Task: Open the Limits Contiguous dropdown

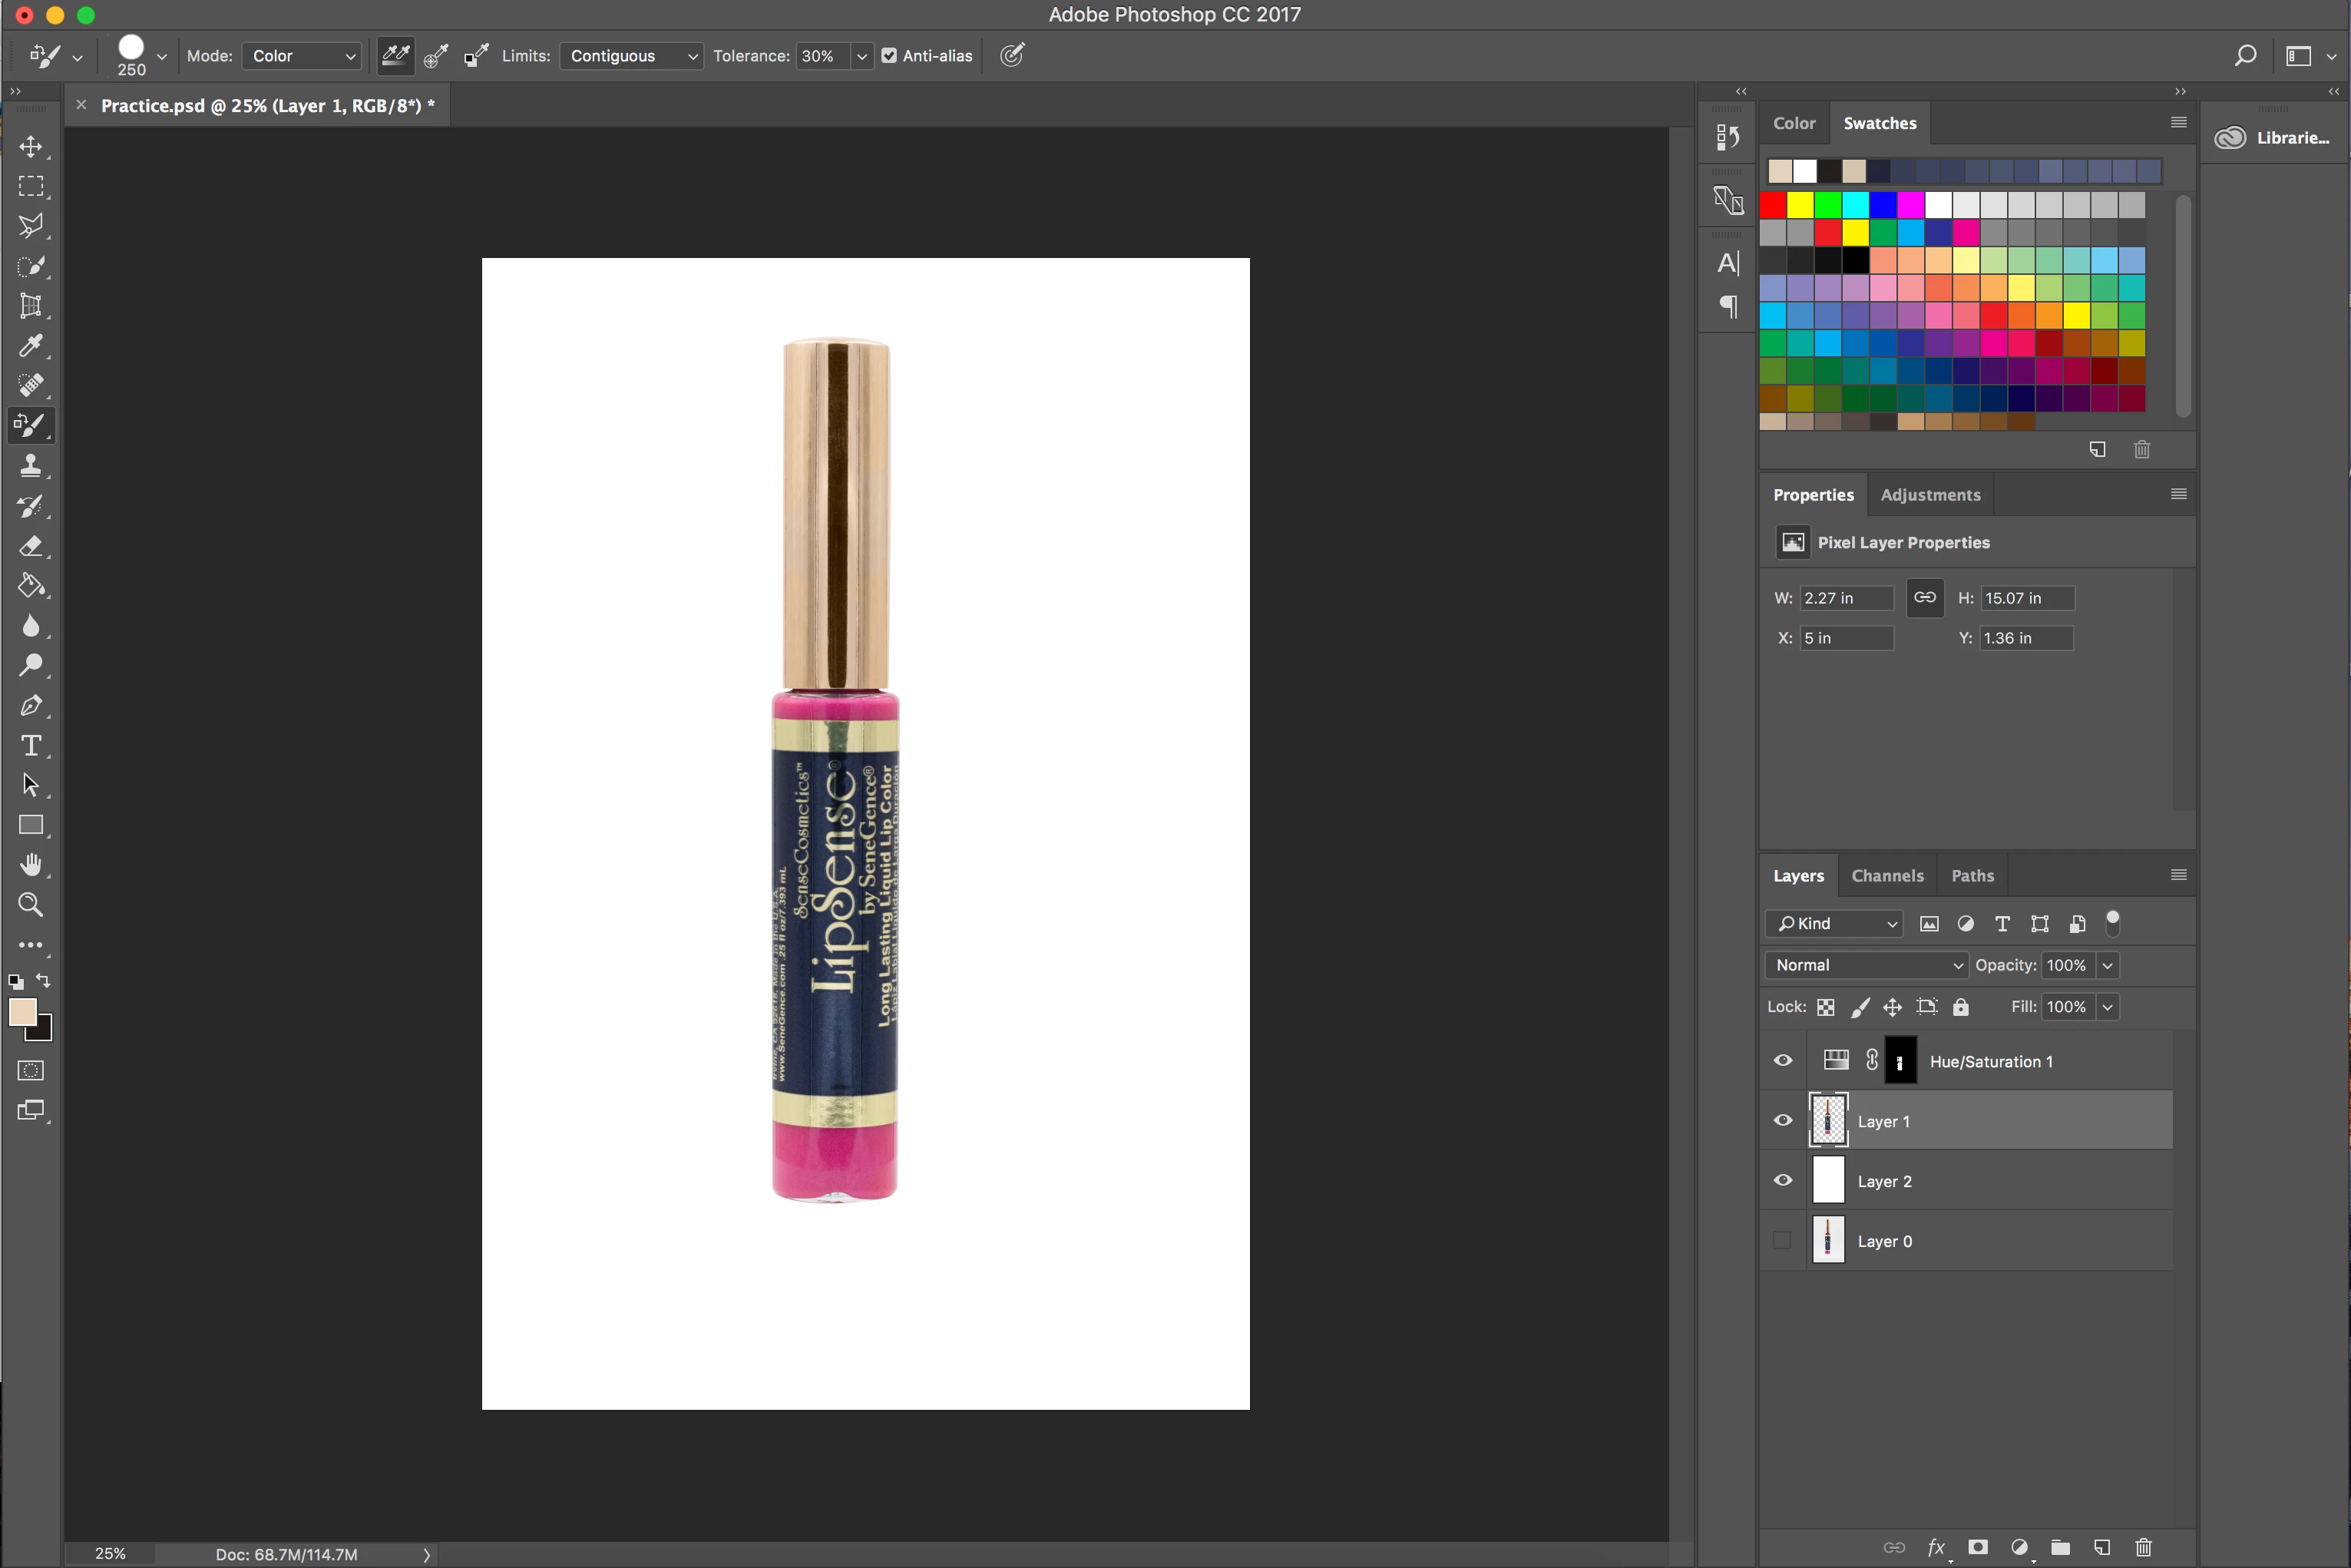Action: click(632, 56)
